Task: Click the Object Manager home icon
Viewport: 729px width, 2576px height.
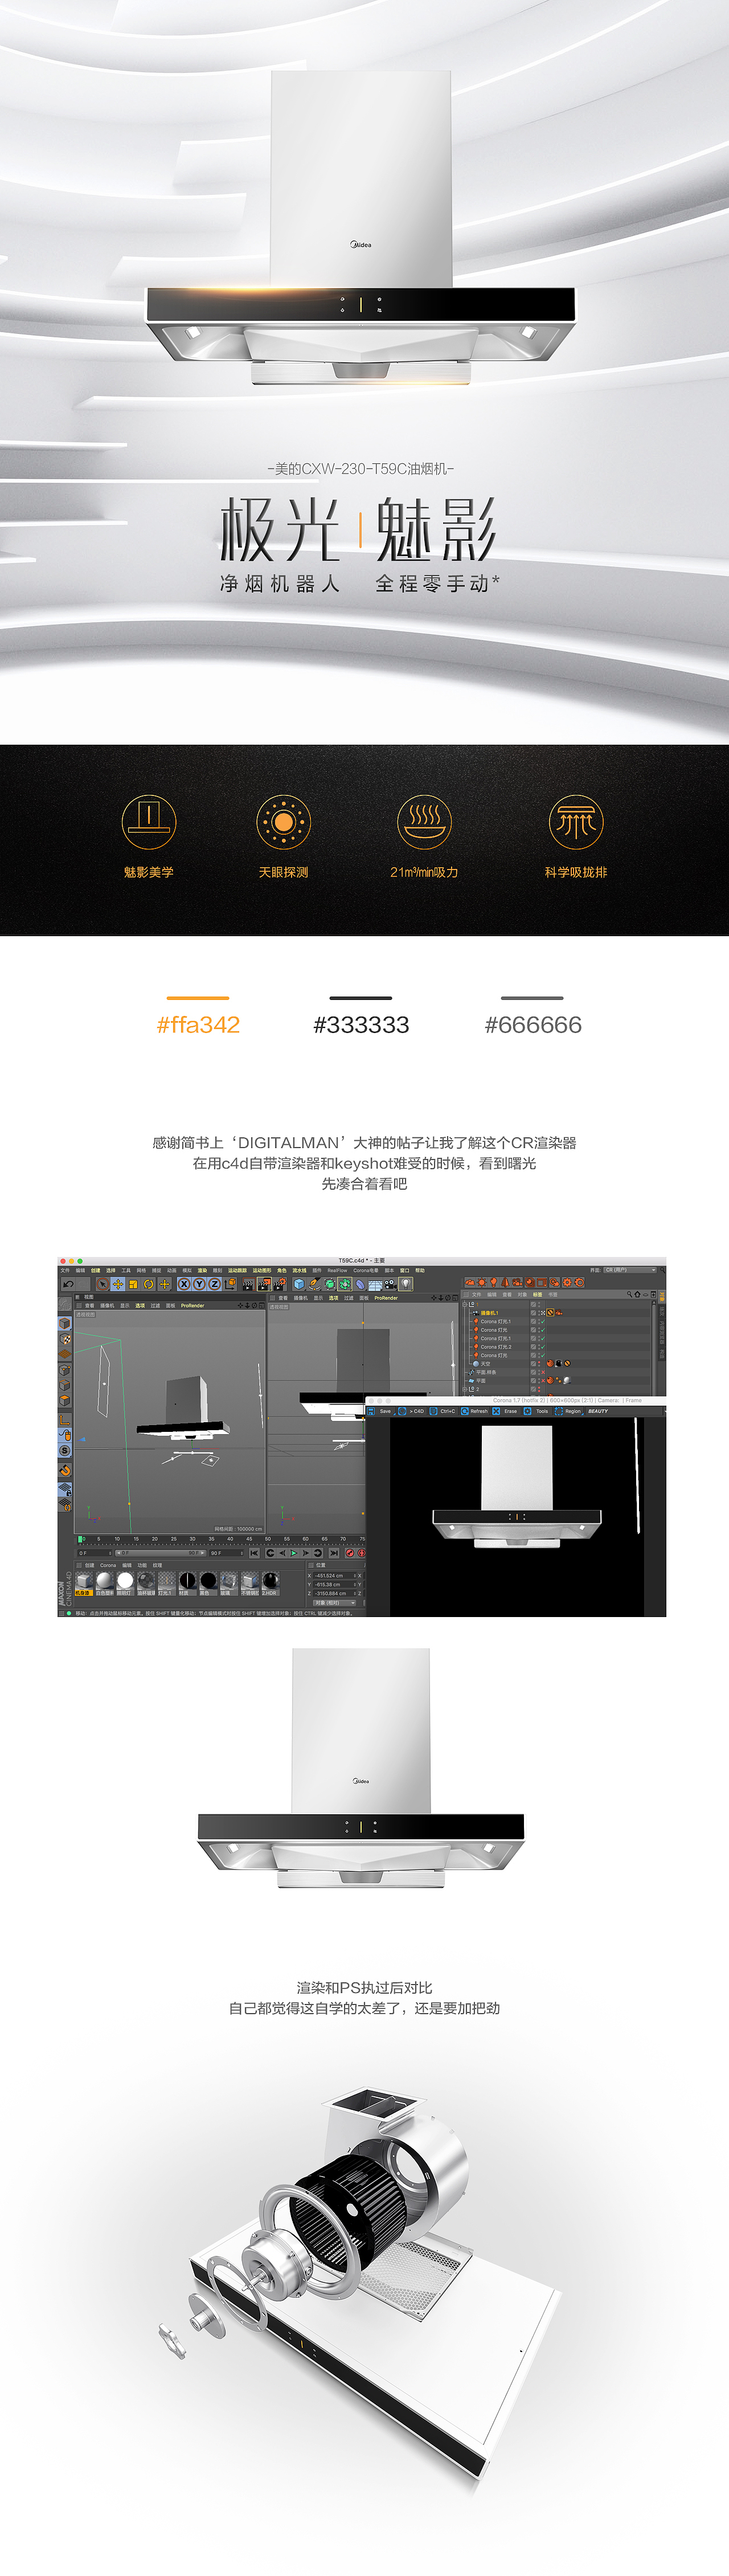Action: (637, 1294)
